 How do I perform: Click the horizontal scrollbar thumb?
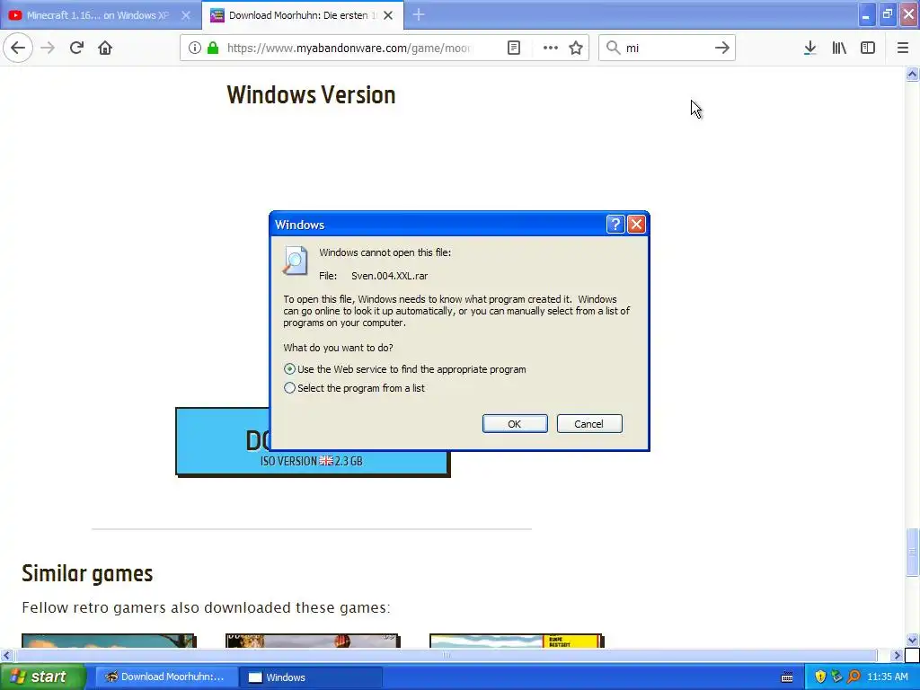446,655
